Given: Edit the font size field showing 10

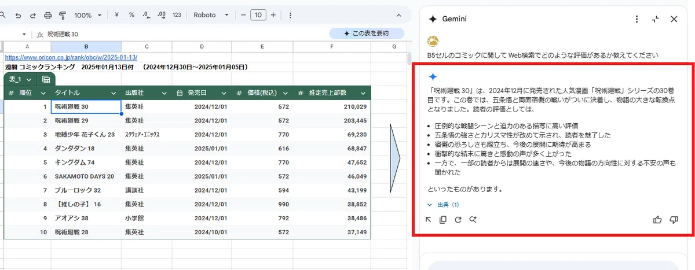Looking at the screenshot, I should (x=258, y=15).
